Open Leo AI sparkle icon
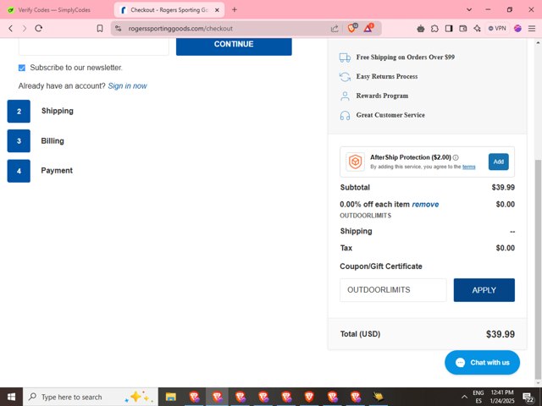This screenshot has height=406, width=542. tap(477, 29)
